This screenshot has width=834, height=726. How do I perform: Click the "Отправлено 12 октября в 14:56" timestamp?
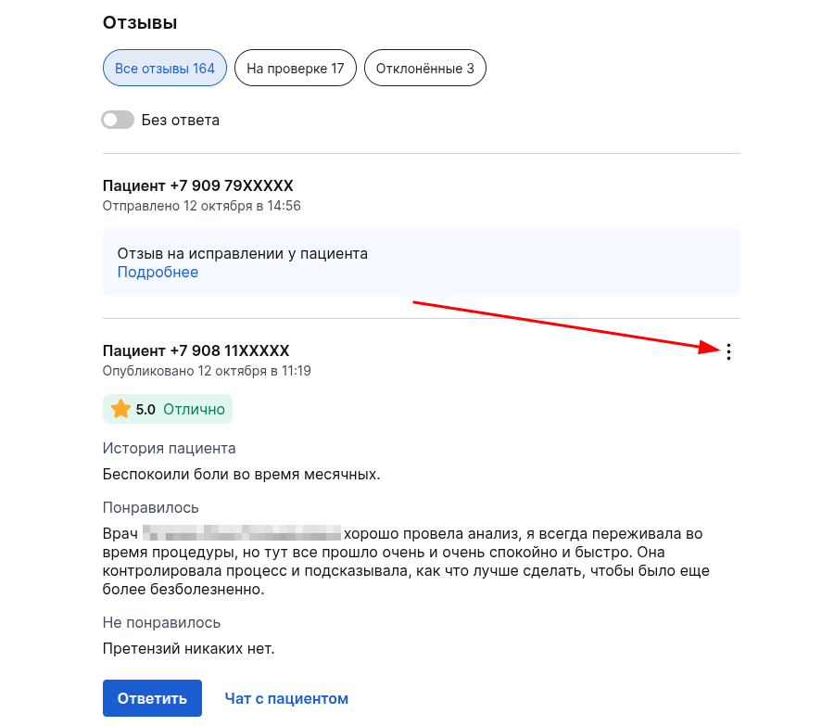click(x=201, y=206)
